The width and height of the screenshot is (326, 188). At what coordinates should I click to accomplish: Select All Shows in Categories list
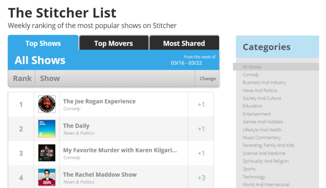point(276,67)
